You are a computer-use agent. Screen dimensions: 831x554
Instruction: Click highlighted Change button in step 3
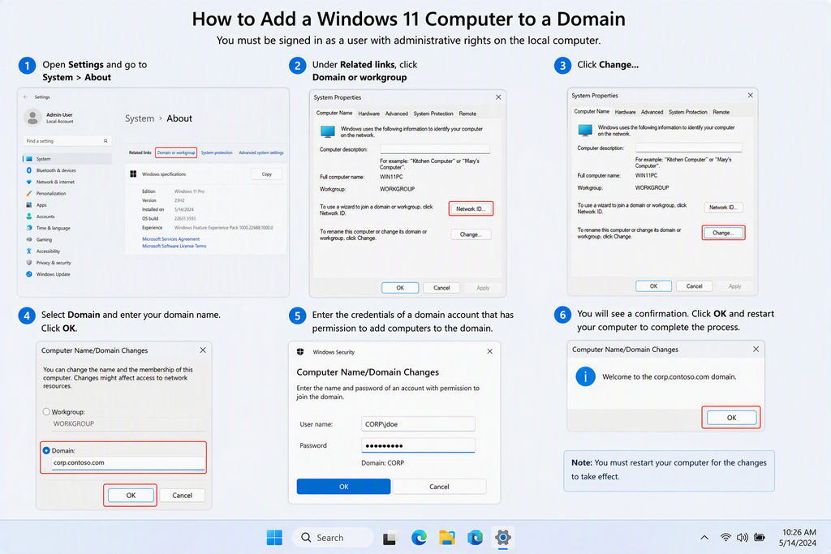[x=723, y=233]
